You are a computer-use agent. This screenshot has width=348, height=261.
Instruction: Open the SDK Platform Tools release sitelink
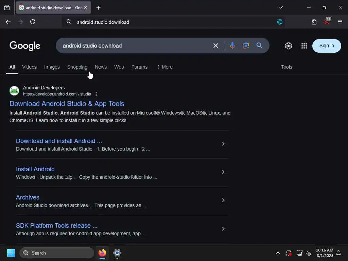click(57, 226)
